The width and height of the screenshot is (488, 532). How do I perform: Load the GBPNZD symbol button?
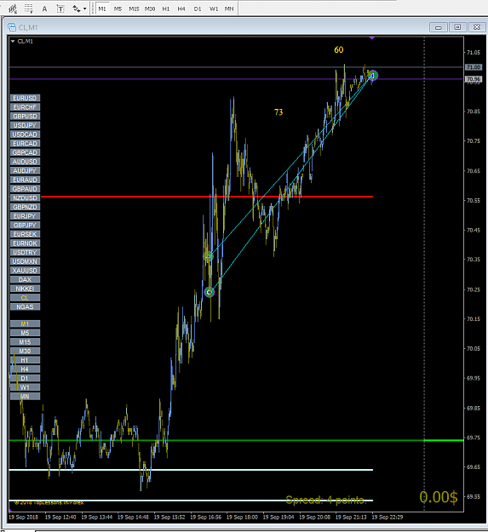point(25,207)
